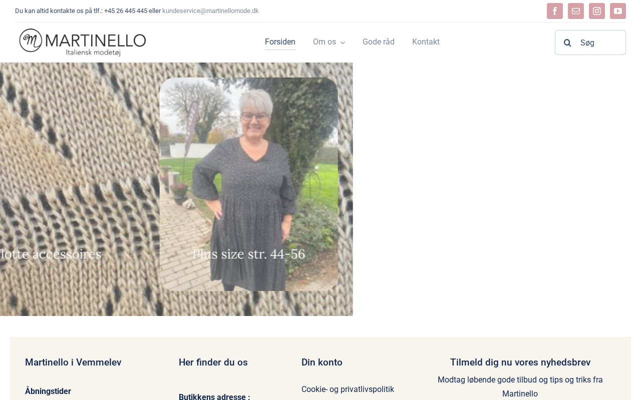This screenshot has width=641, height=400.
Task: Open the Facebook social icon
Action: click(x=555, y=11)
